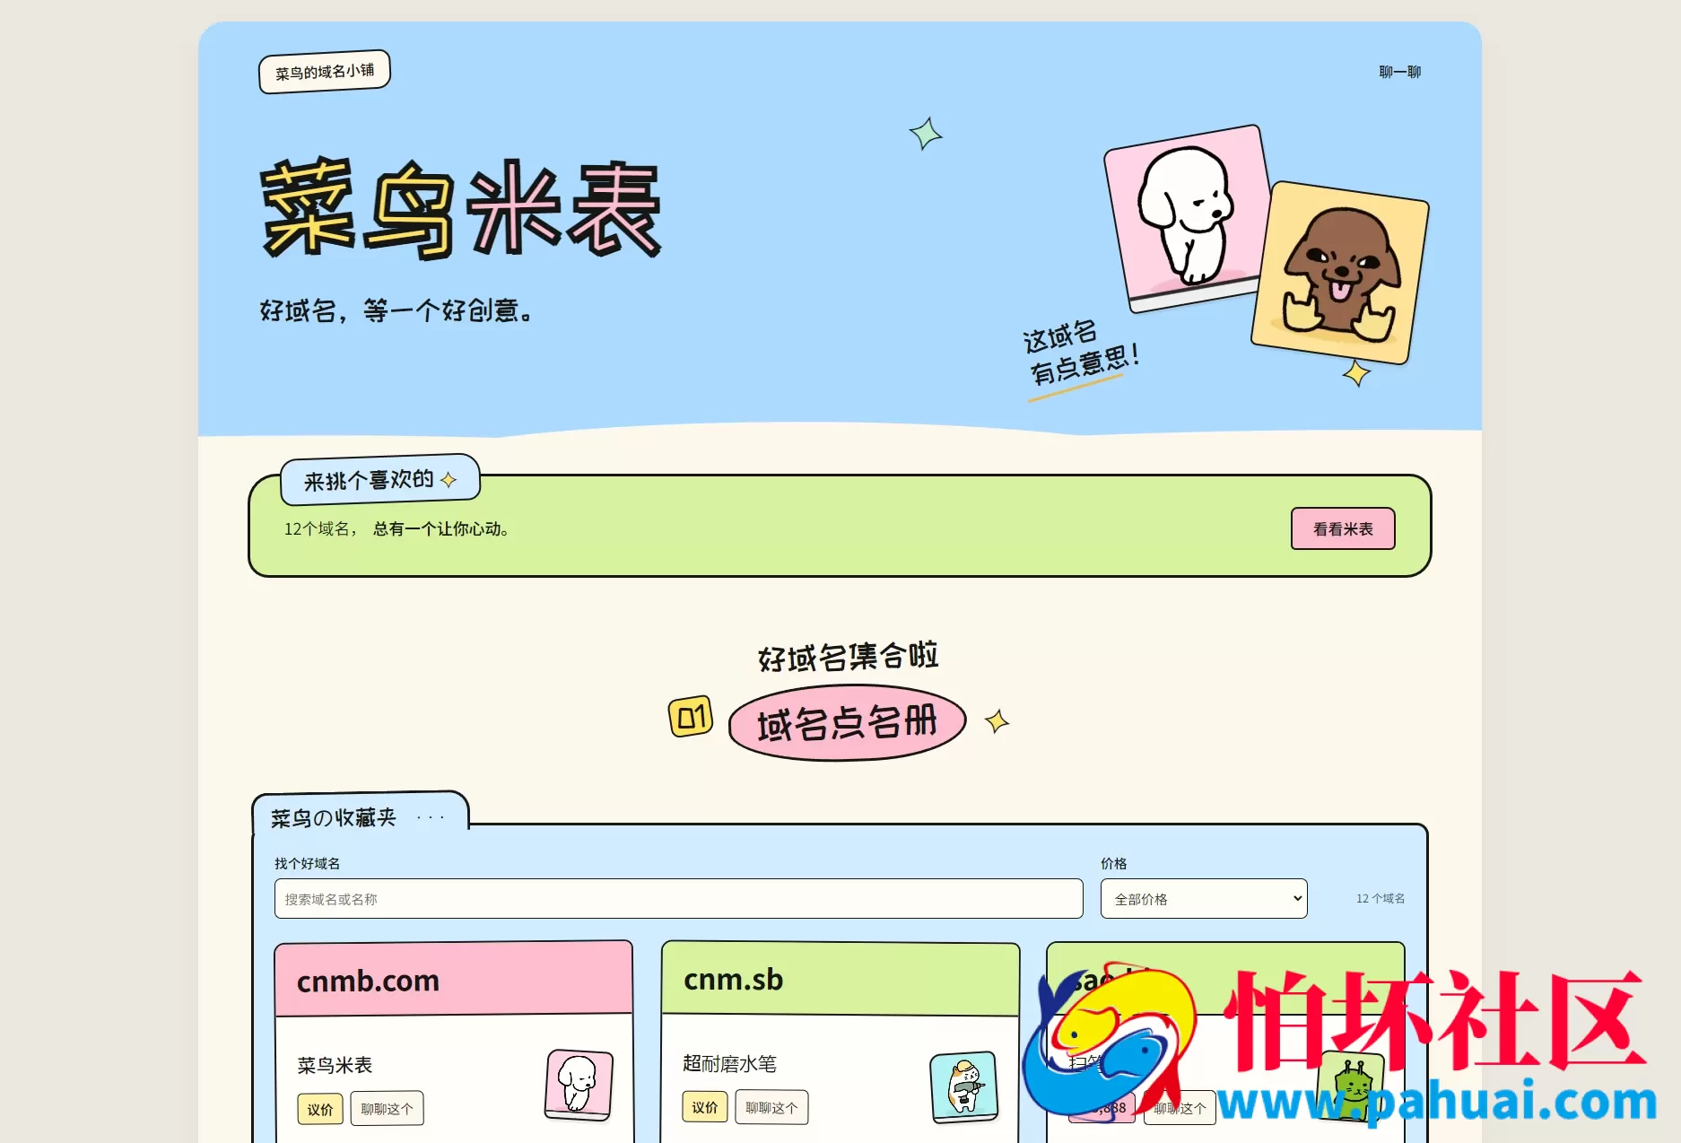1681x1143 pixels.
Task: Click the yellow 01 number badge
Action: click(691, 717)
